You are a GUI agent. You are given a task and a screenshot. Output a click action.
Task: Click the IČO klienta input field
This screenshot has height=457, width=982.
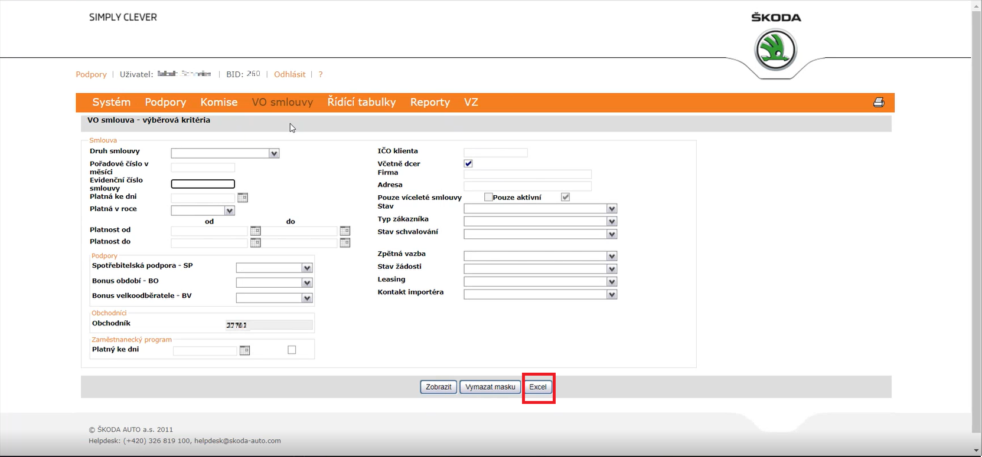coord(495,153)
